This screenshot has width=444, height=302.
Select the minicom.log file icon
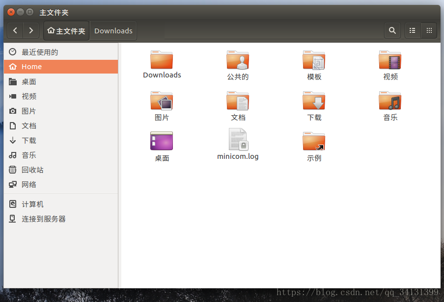click(238, 139)
